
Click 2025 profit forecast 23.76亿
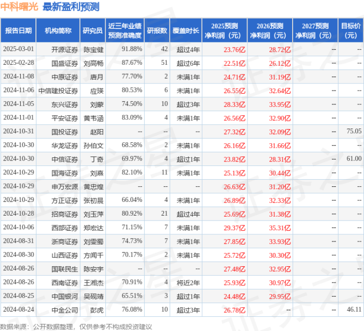(x=234, y=50)
